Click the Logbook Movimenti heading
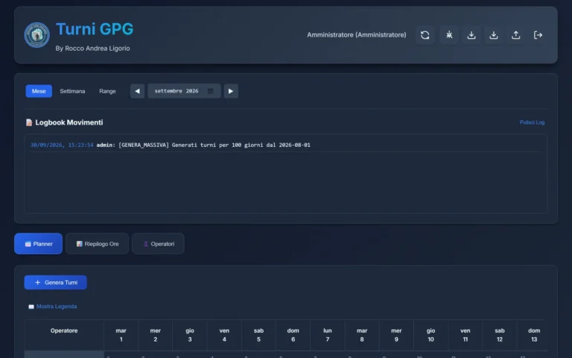 69,122
